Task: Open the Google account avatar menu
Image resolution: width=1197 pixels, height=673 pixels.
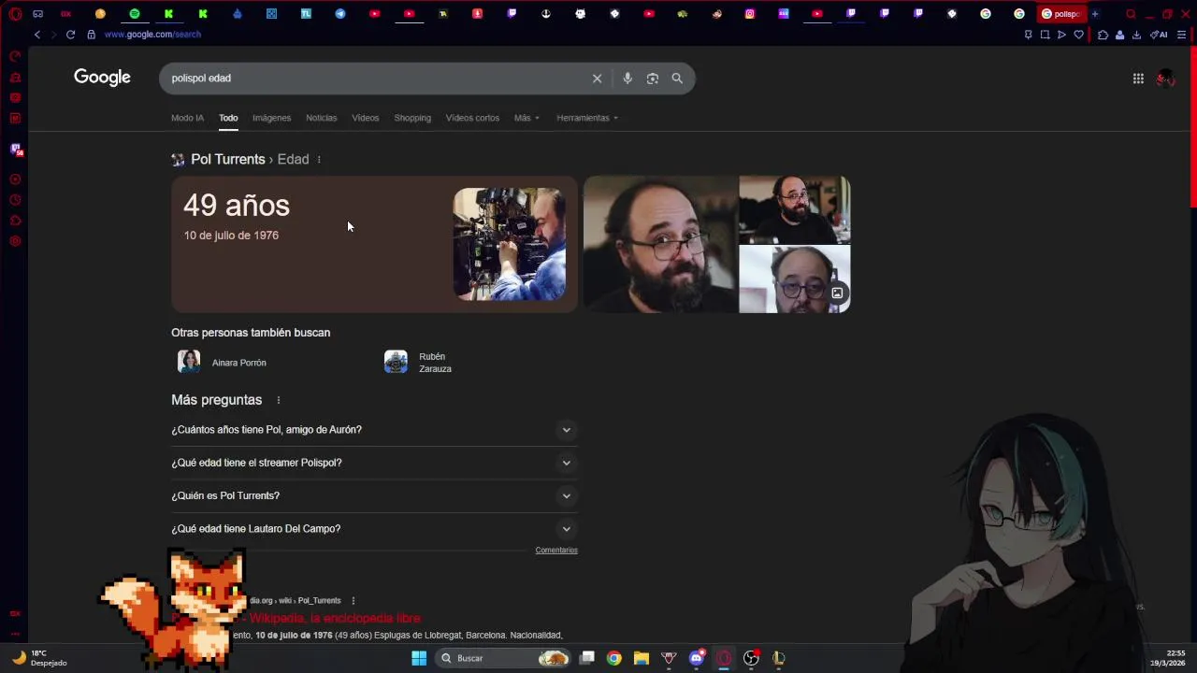Action: tap(1165, 79)
